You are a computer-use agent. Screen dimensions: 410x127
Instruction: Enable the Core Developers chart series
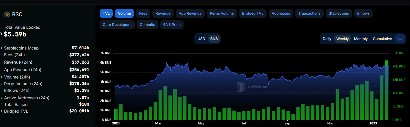[x=117, y=25]
